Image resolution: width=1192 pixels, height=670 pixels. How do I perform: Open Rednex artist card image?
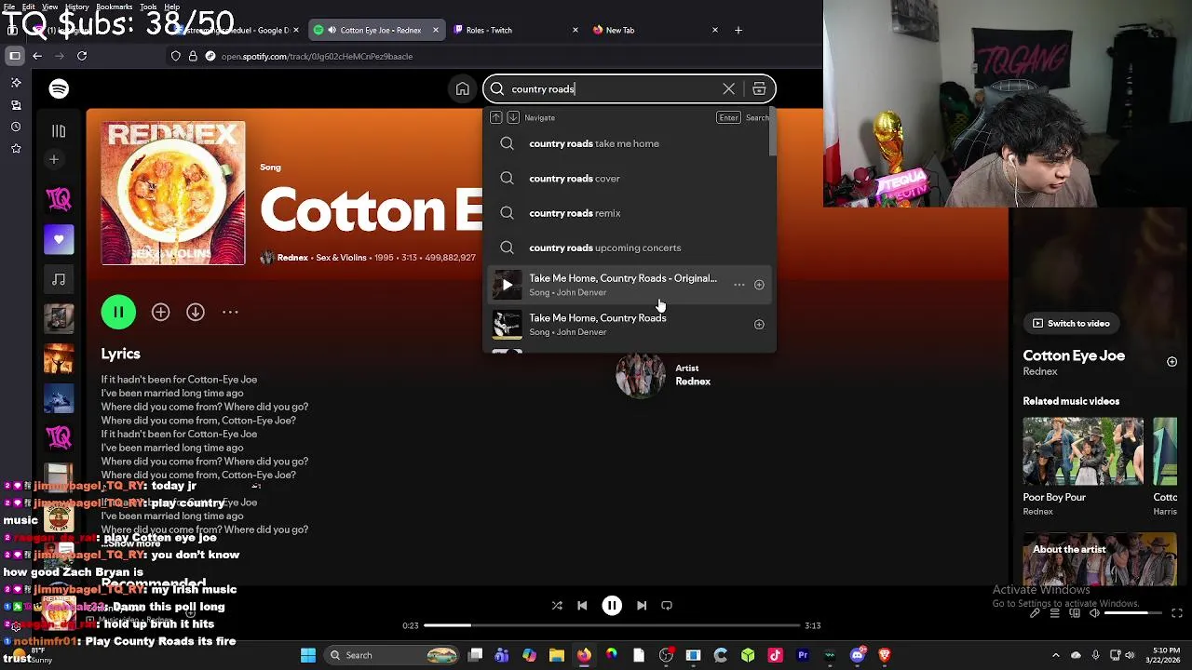641,375
